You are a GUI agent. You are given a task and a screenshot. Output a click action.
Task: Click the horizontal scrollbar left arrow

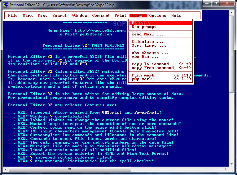coord(6,169)
